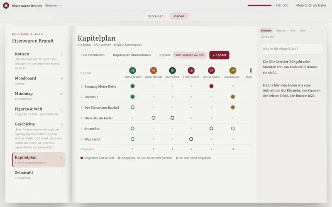Toggle Hanna Brandt in Inventur
This screenshot has width=332, height=207.
[x=132, y=97]
